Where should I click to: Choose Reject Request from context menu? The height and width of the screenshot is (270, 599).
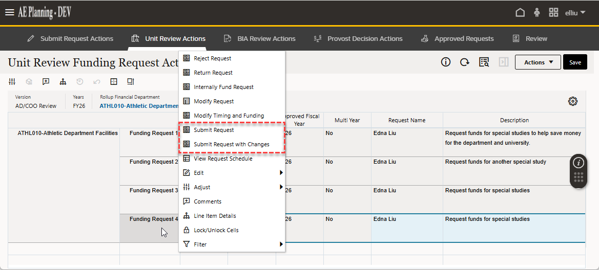232,58
